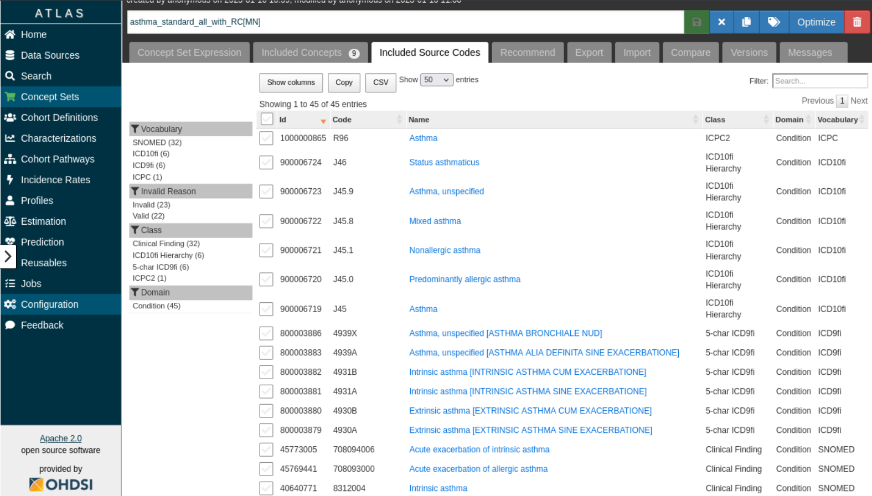Switch to the Included Concepts tab
This screenshot has height=496, width=872.
tap(310, 53)
